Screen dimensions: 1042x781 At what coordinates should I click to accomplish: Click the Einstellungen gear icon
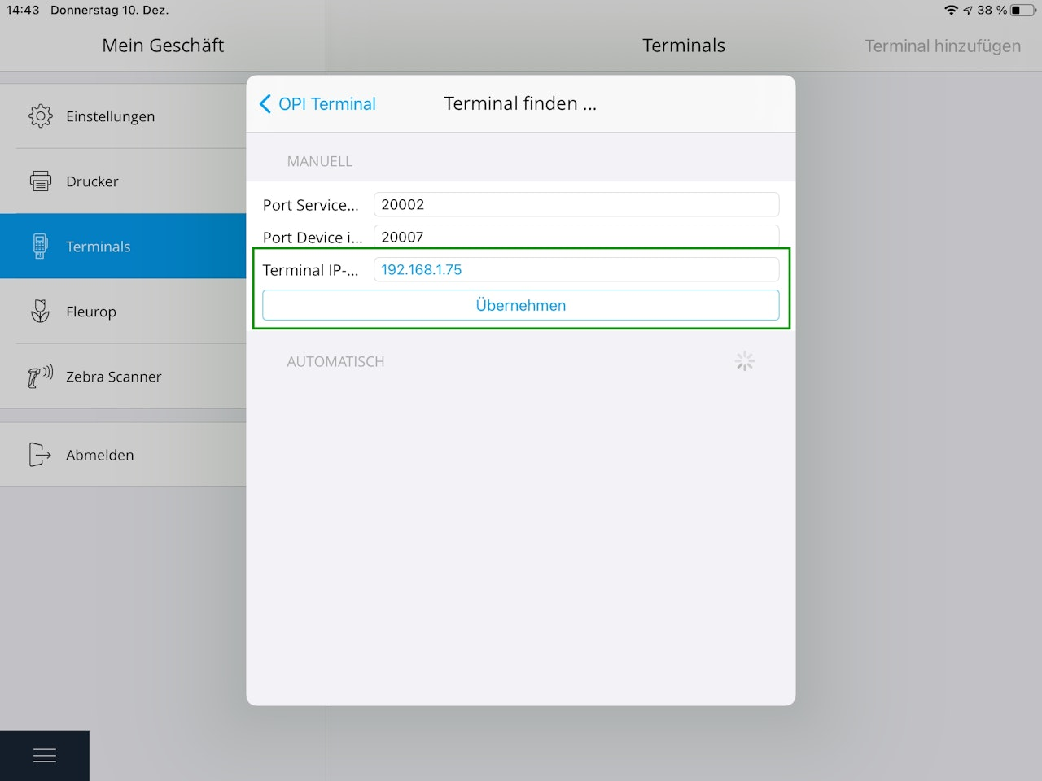click(40, 116)
